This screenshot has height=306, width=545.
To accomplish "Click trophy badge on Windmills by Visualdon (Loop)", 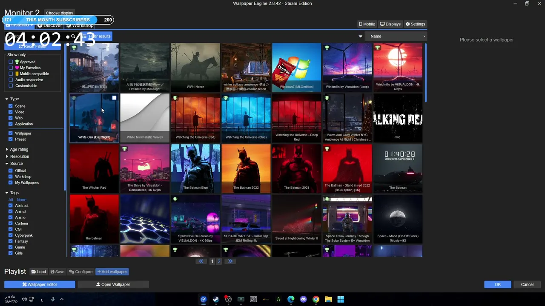I will tap(327, 48).
